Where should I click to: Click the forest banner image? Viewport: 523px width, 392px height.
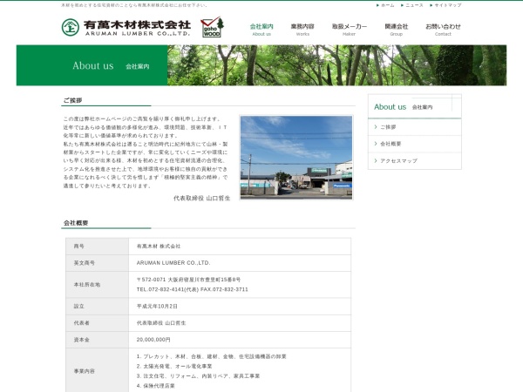click(x=336, y=65)
